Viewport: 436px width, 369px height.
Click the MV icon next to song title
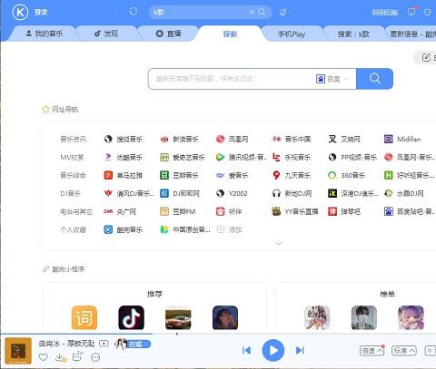click(104, 344)
